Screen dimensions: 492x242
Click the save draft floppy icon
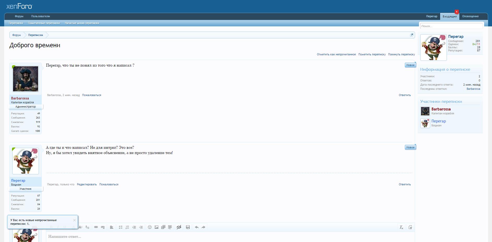coord(188,227)
